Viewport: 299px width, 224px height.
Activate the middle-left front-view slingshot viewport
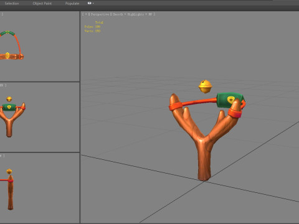pyautogui.click(x=40, y=117)
